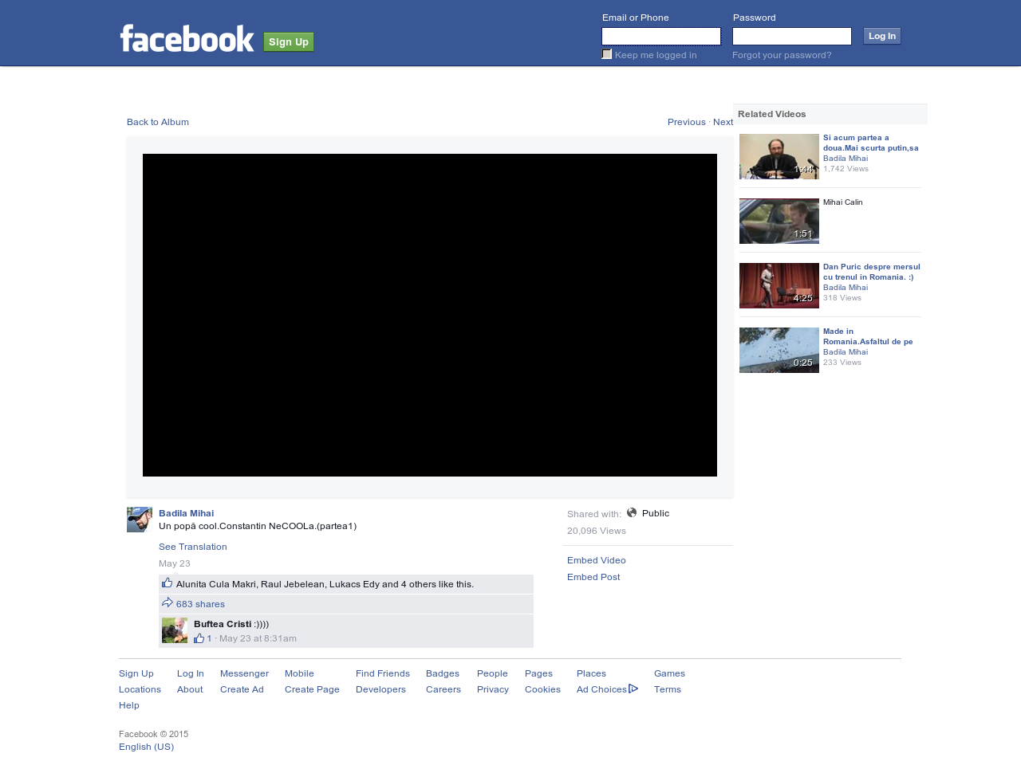Open Badila Mihai author name link
Image resolution: width=1021 pixels, height=769 pixels.
coord(186,513)
